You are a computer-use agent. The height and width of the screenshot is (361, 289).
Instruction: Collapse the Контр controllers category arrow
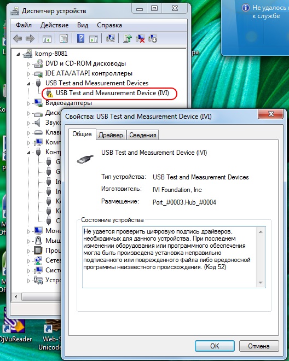tap(28, 153)
